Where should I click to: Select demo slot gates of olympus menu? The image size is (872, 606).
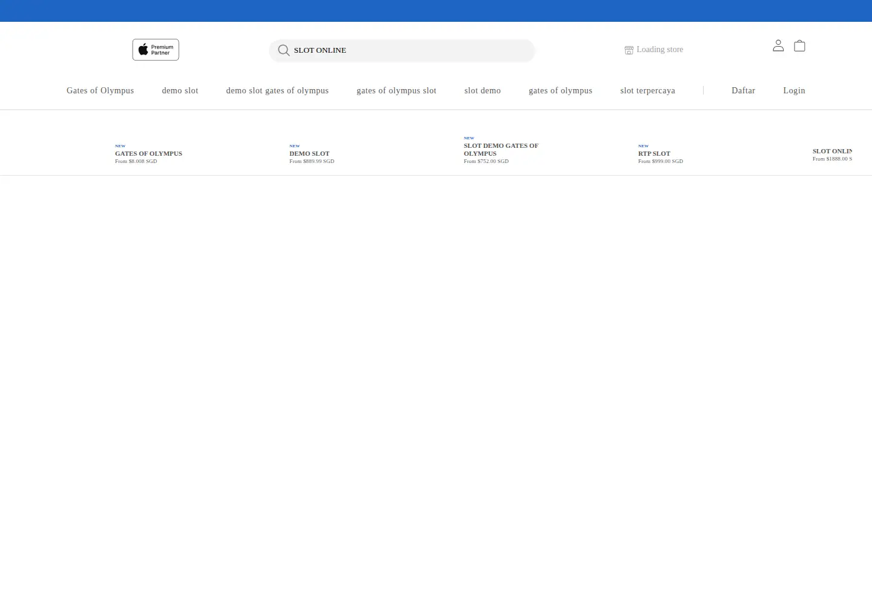tap(277, 90)
